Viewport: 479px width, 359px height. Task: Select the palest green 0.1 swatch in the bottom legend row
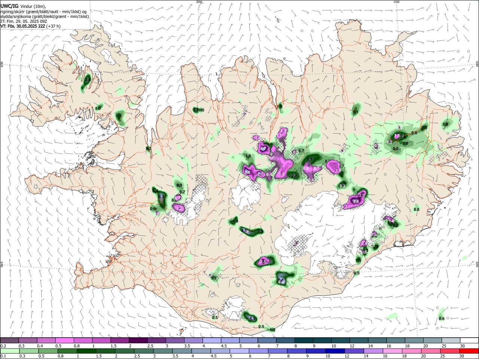pos(9,351)
